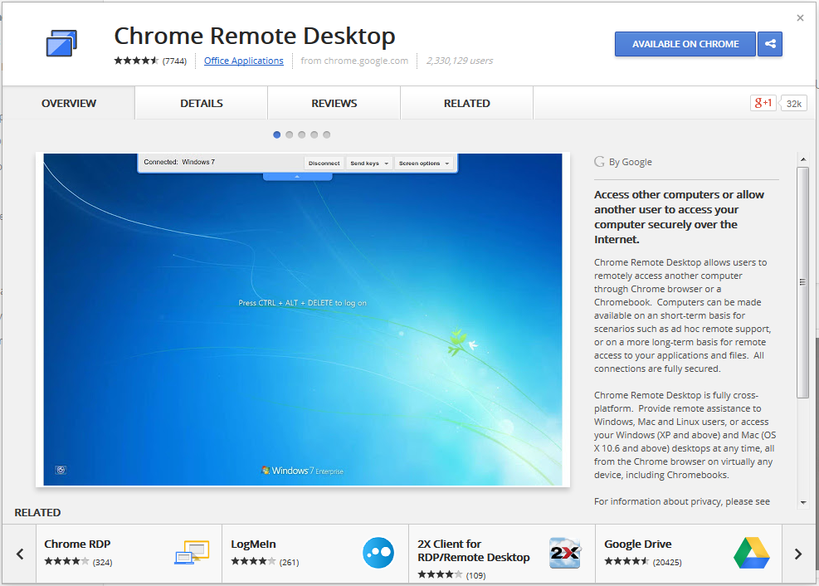Open the LogMeIn blue circle icon
The image size is (819, 586).
click(378, 553)
